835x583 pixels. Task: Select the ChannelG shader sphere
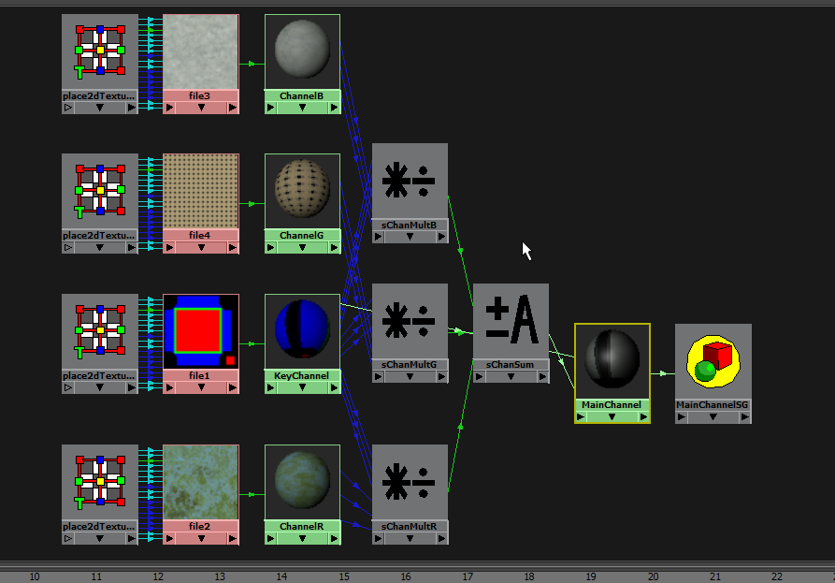tap(302, 191)
